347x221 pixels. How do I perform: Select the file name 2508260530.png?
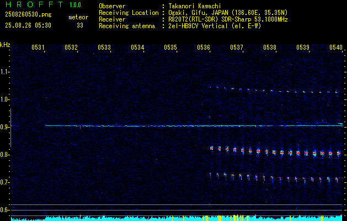tap(28, 15)
